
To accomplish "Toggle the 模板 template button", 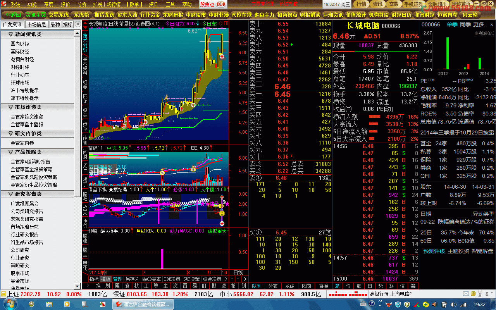I will pos(106,279).
